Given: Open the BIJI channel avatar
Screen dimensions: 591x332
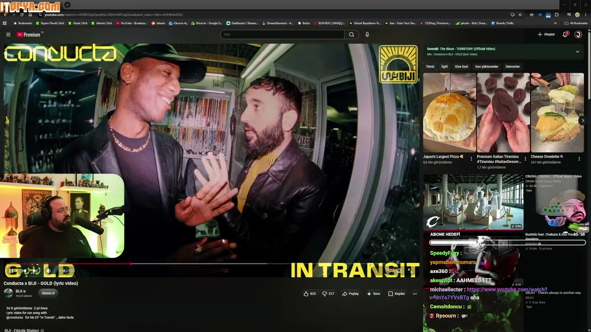Looking at the screenshot, I should tap(8, 293).
